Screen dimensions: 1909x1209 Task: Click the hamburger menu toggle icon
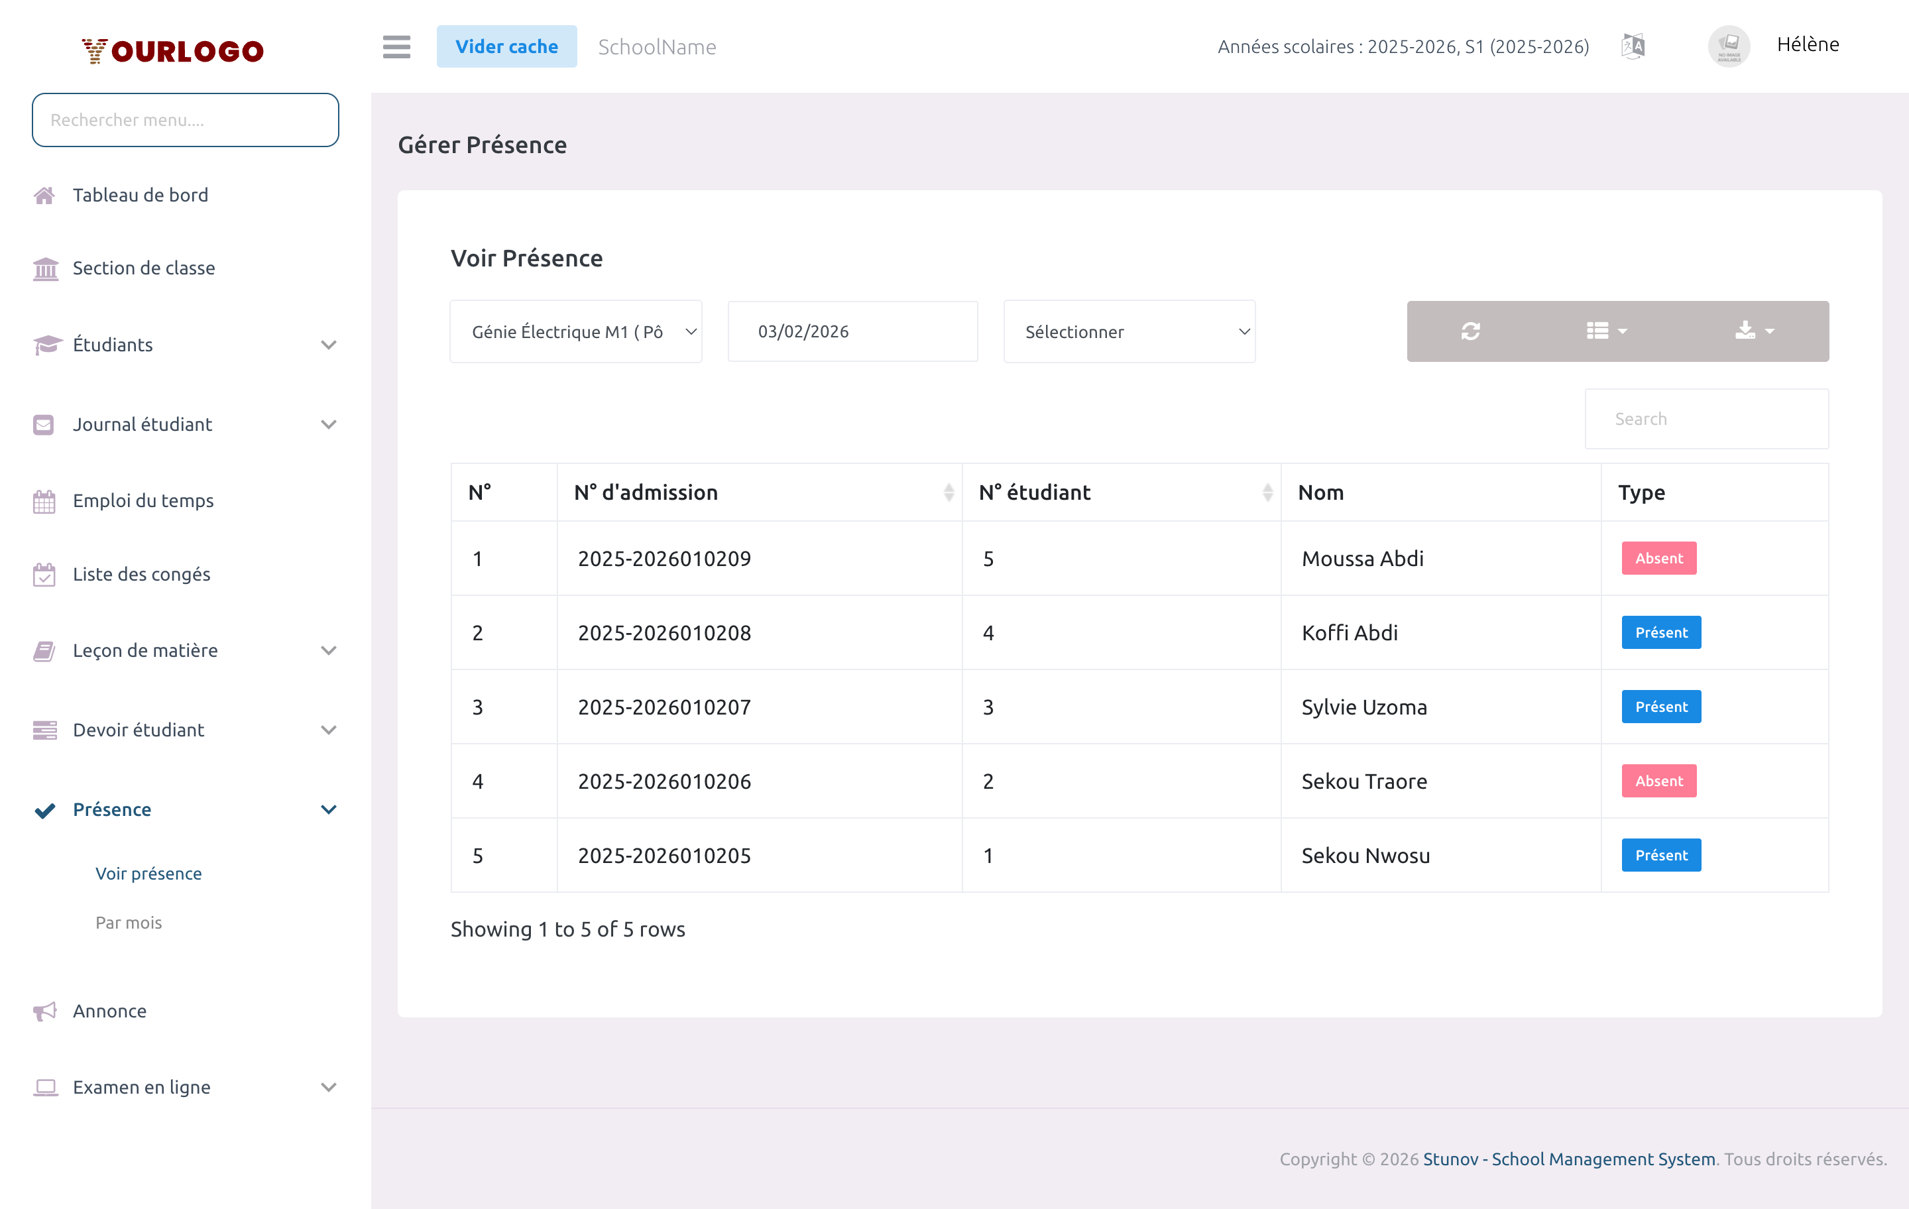tap(396, 47)
